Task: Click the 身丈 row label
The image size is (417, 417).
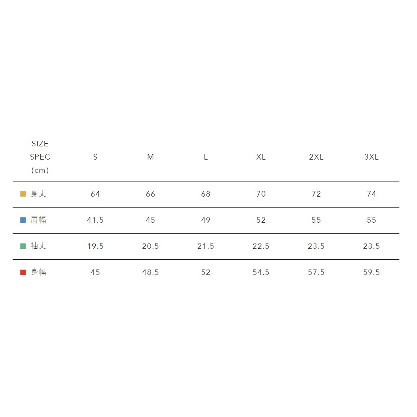Action: (x=39, y=194)
